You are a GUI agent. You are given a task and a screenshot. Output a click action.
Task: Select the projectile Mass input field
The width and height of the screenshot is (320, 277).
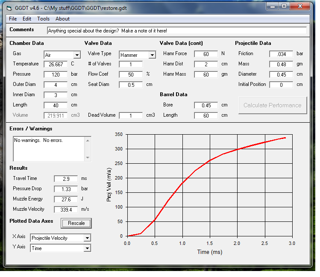click(x=281, y=64)
